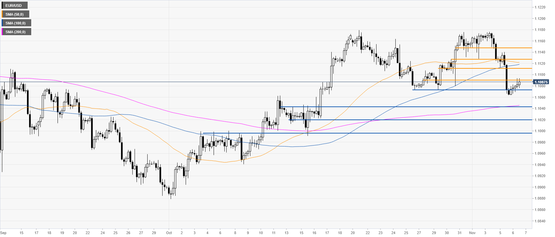The width and height of the screenshot is (555, 237).
Task: Click the blue horizontal support line at 1.1000
Action: pos(367,133)
